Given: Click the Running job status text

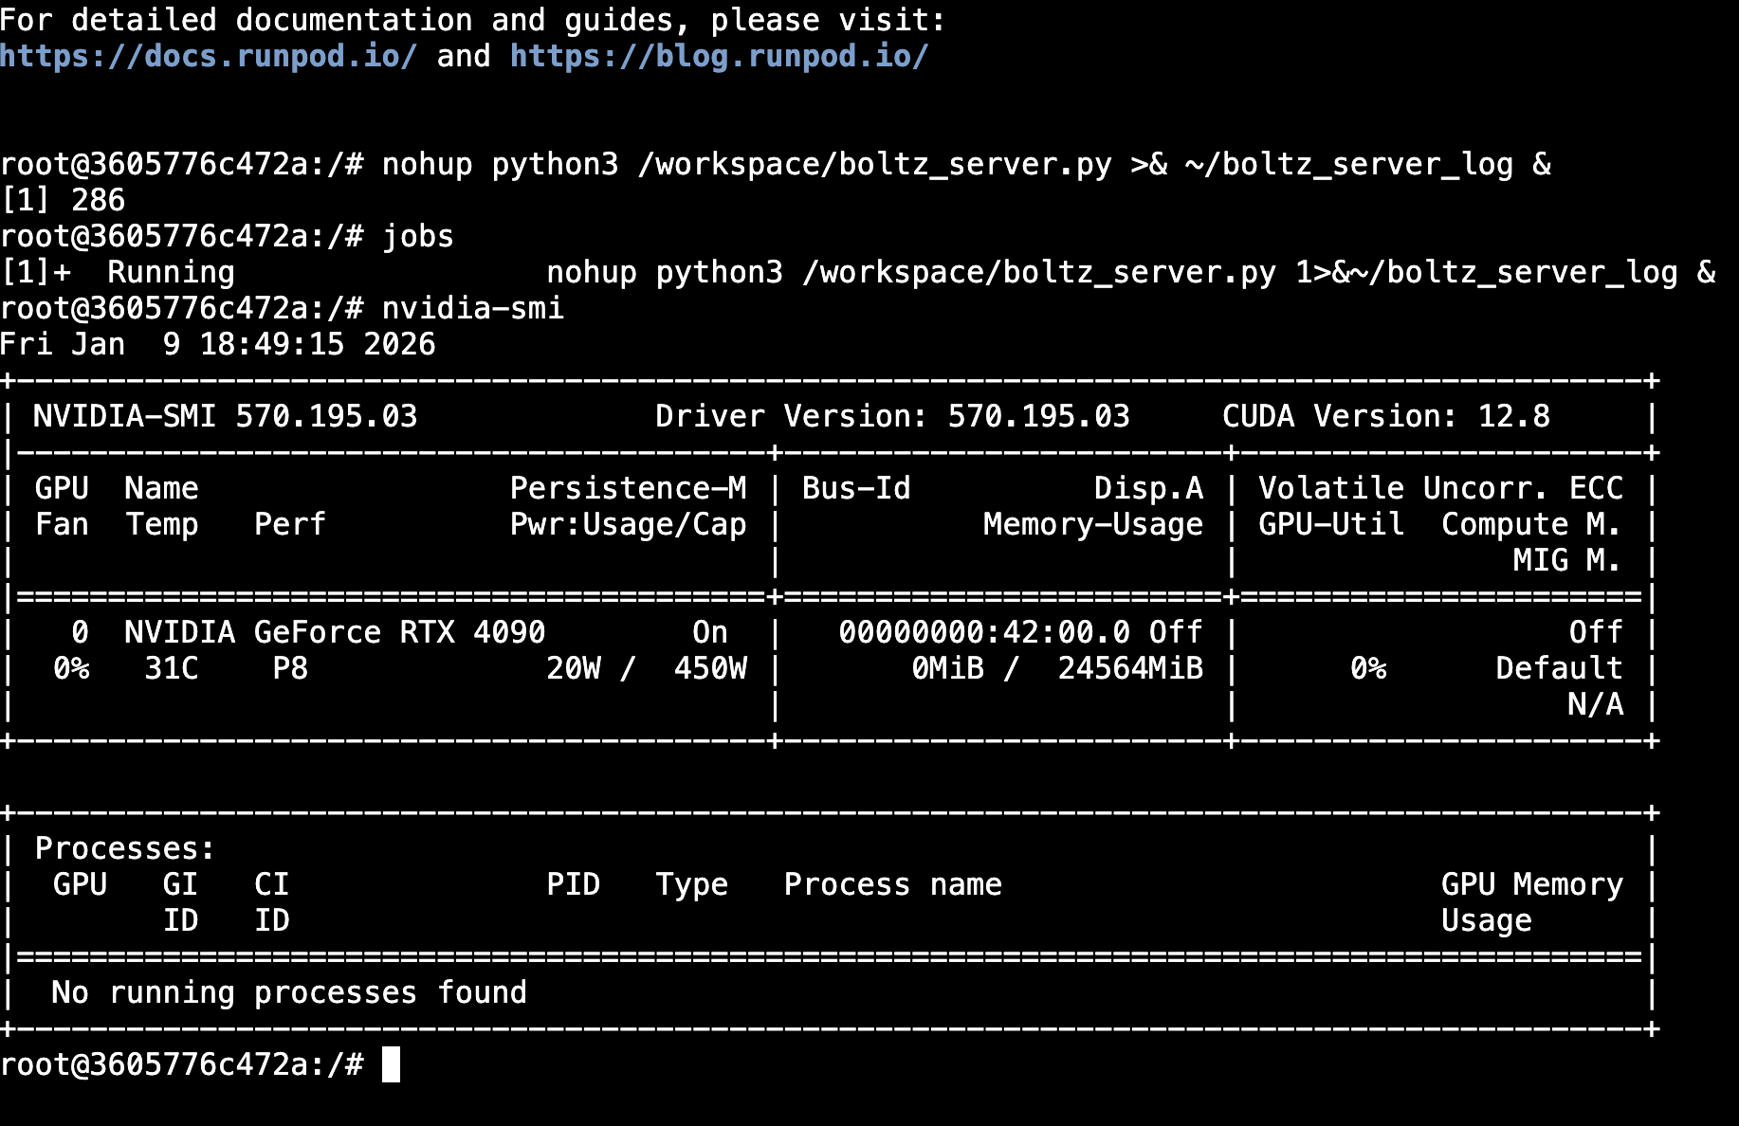Looking at the screenshot, I should click(x=171, y=273).
